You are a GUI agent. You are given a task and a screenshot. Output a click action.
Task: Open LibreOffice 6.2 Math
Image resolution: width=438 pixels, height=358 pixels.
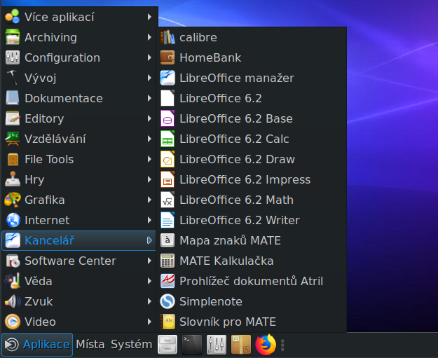click(236, 200)
